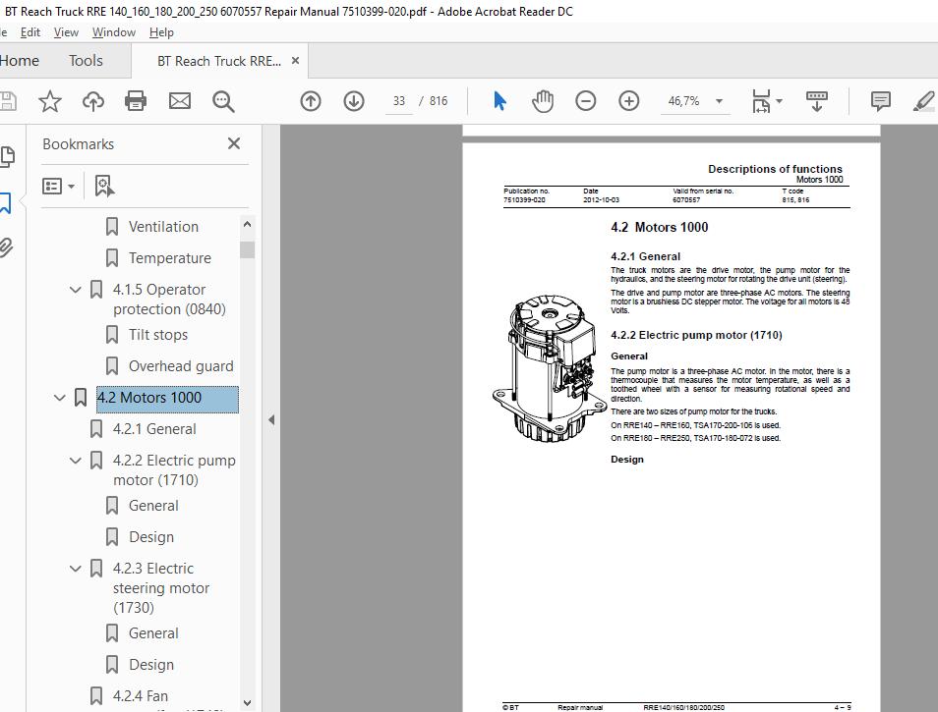Find current bookmark icon
938x712 pixels.
(x=104, y=186)
